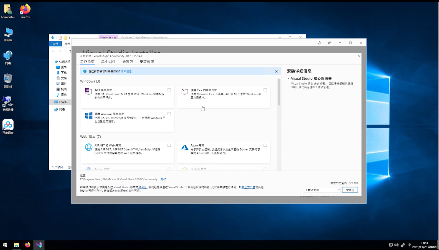This screenshot has width=439, height=250.
Task: Click the C++ desktop development icon
Action: [185, 91]
